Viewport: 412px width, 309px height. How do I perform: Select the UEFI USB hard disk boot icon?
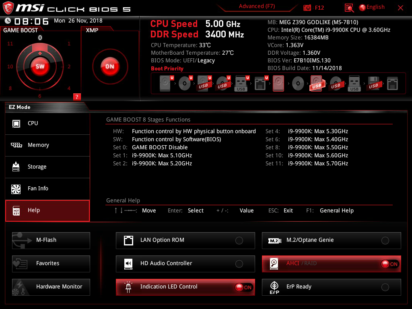204,84
